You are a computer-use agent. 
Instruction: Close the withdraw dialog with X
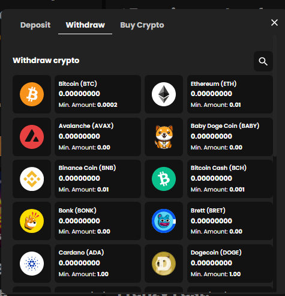coord(274,23)
